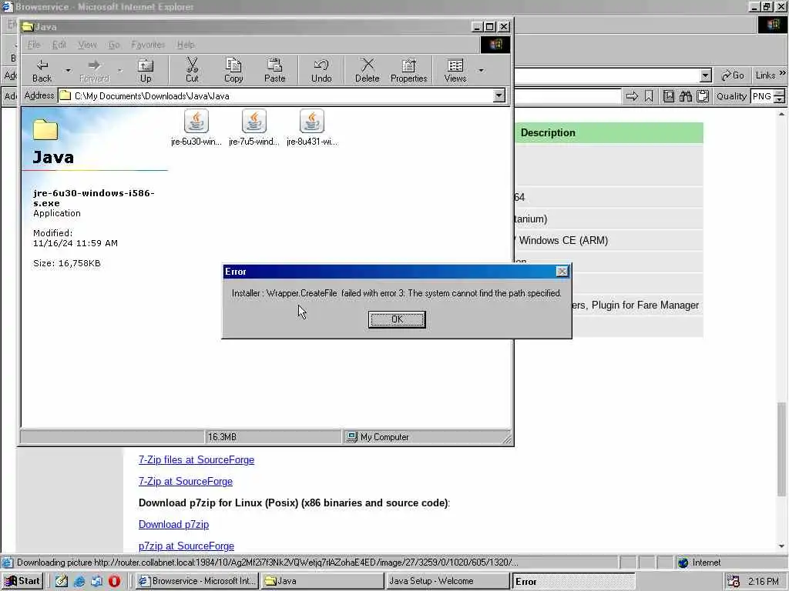
Task: Click the Browservice clipboard icon
Action: click(703, 96)
